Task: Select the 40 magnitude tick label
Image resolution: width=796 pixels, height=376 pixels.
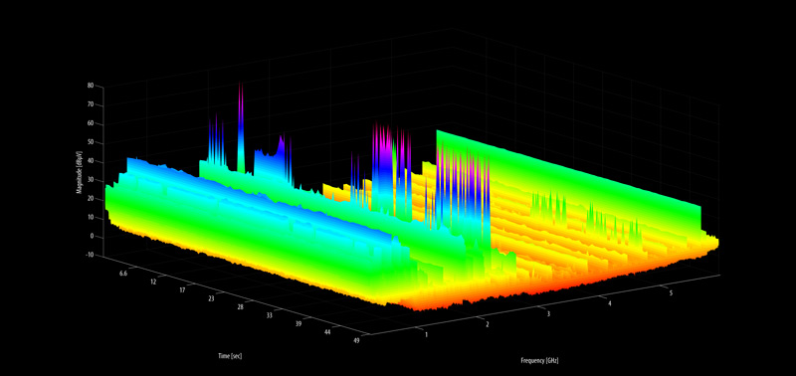Action: (91, 161)
